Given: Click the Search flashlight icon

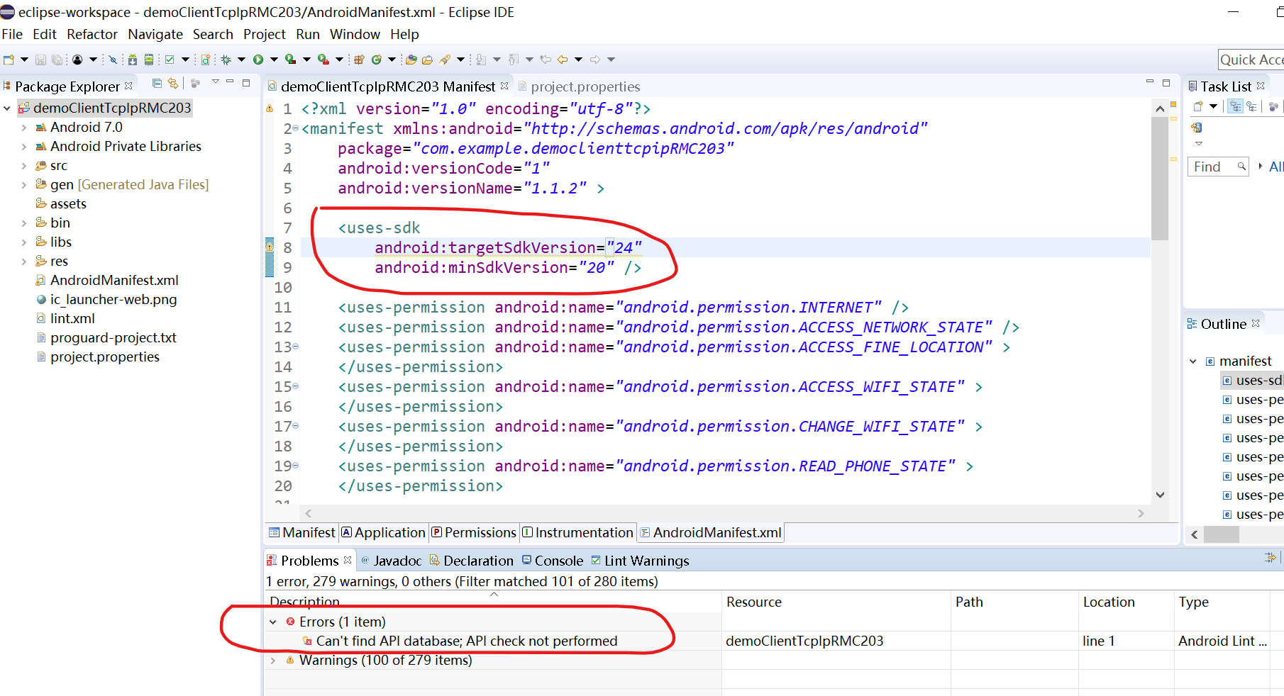Looking at the screenshot, I should 445,60.
